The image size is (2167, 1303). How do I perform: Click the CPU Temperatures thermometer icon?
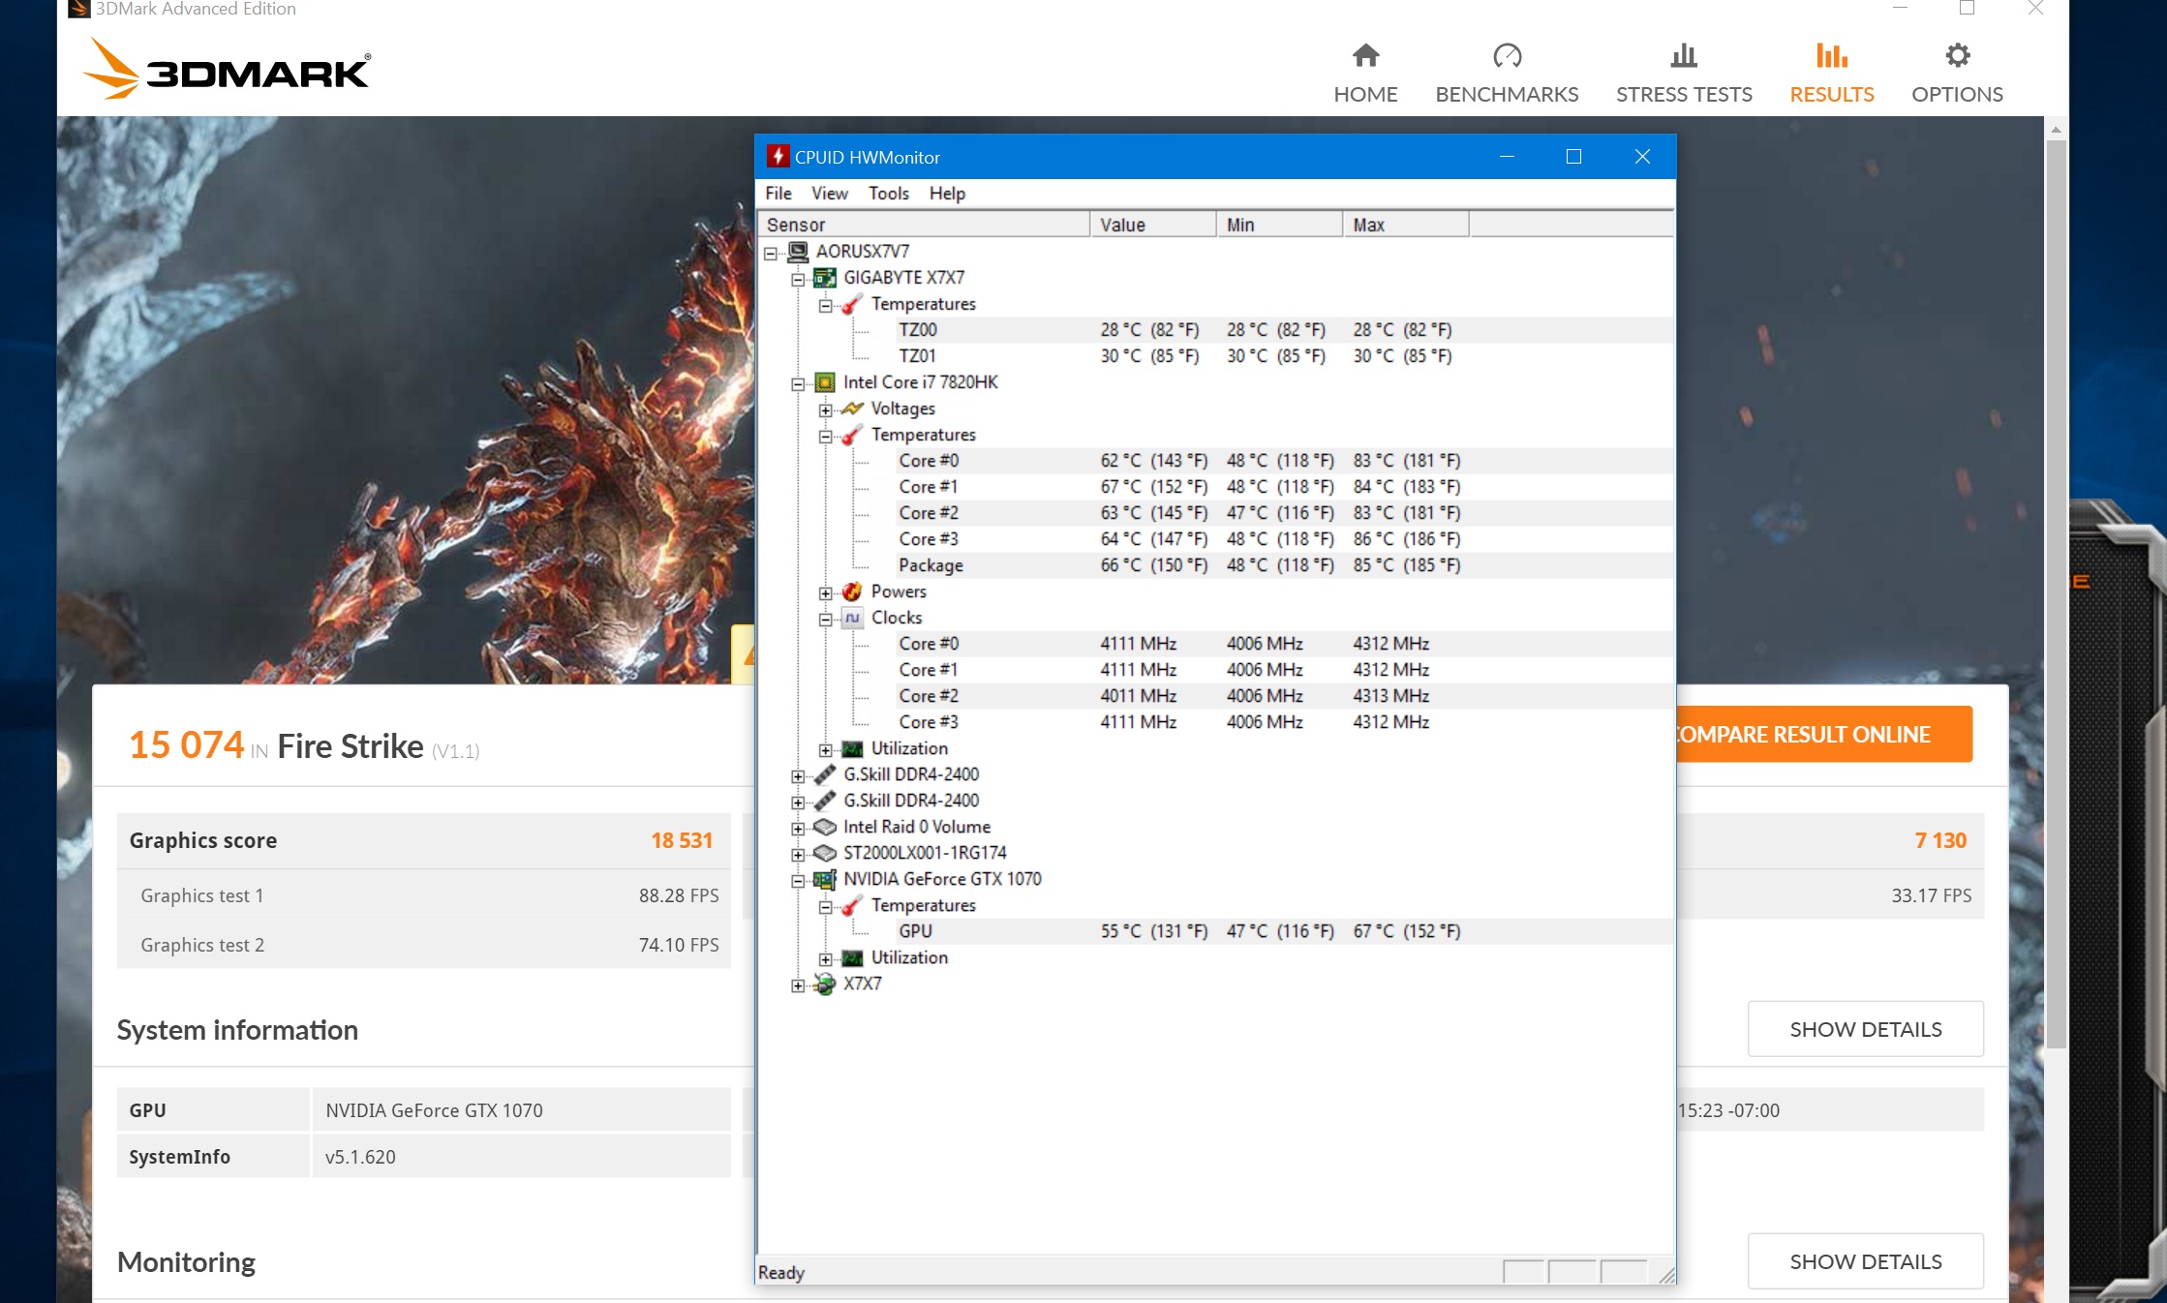[852, 435]
